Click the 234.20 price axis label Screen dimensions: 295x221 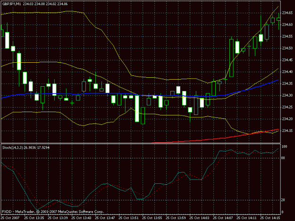(287, 119)
